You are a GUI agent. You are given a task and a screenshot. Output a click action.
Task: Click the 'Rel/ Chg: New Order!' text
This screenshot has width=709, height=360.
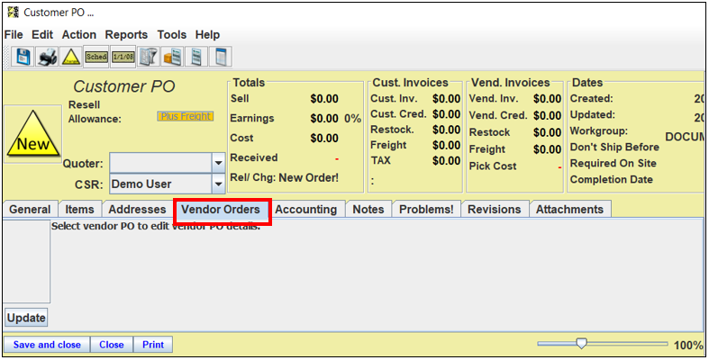(x=284, y=177)
